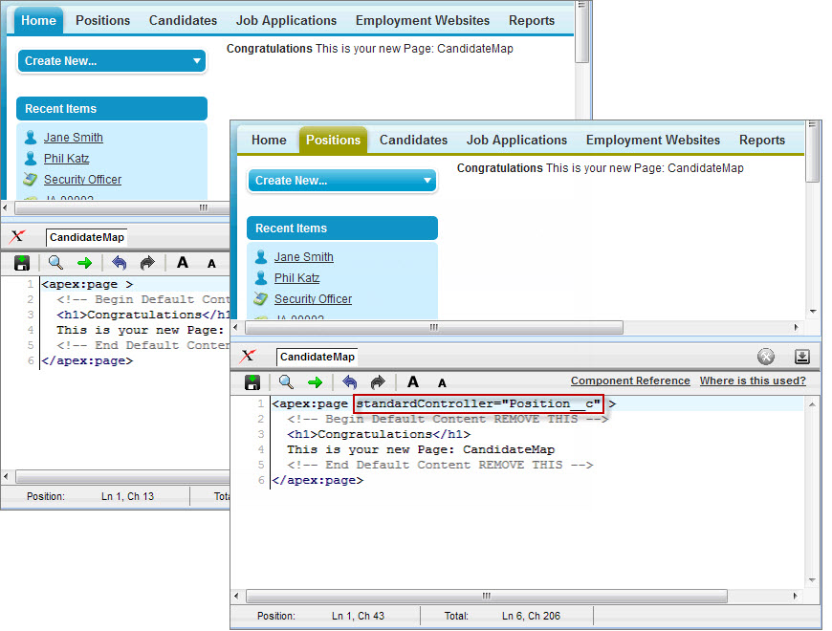Click the Recent Items header in the front window
This screenshot has height=631, width=832.
(342, 228)
